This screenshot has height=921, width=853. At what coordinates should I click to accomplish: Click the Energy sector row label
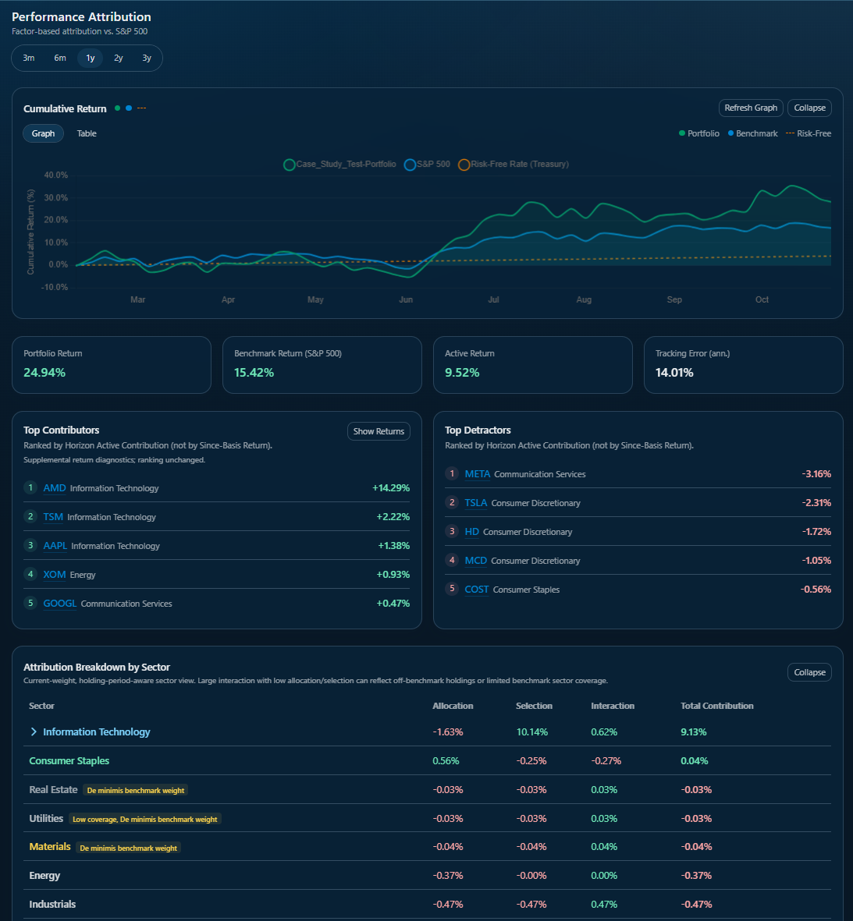coord(44,875)
